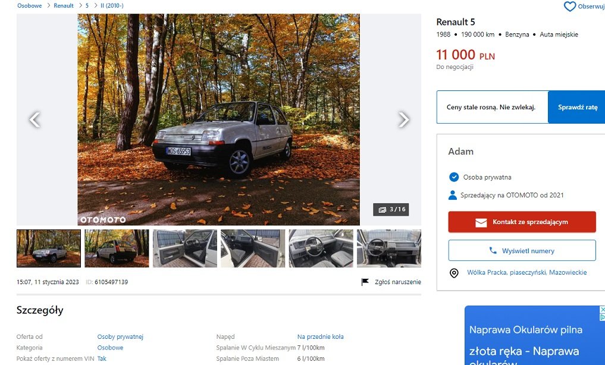Screen dimensions: 605x365
Task: Click the phone icon in Wyświetl numery
Action: pyautogui.click(x=493, y=250)
